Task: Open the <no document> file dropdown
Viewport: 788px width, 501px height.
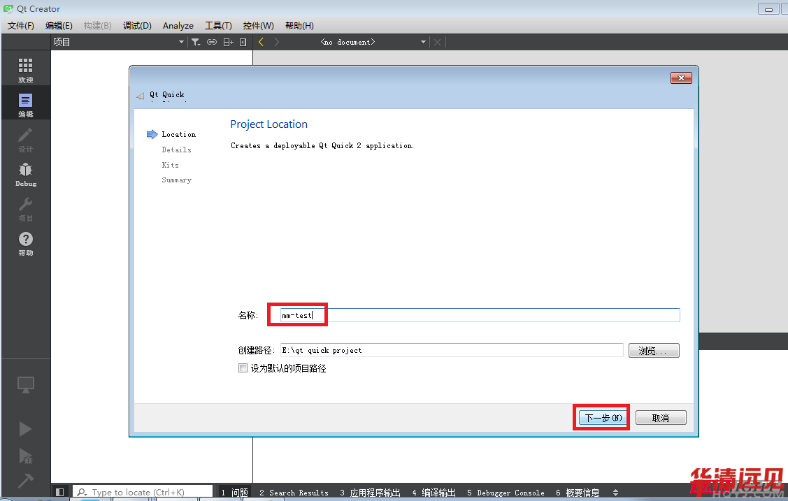Action: point(423,43)
